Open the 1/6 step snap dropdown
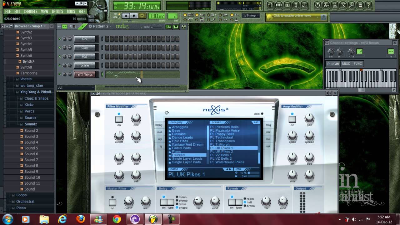Screen dimensions: 400x225 tap(251, 16)
